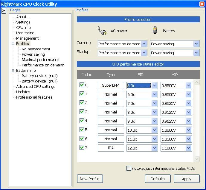Viewport: 206px width, 190px height.
Task: Disable performance state index 5
Action: (x=82, y=130)
